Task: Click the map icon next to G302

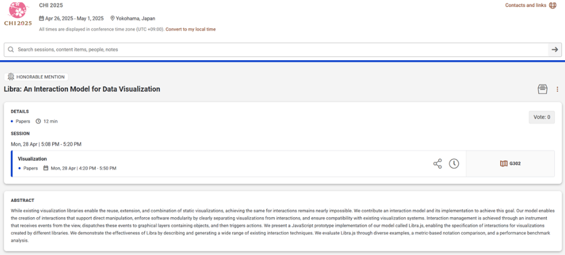Action: tap(504, 164)
